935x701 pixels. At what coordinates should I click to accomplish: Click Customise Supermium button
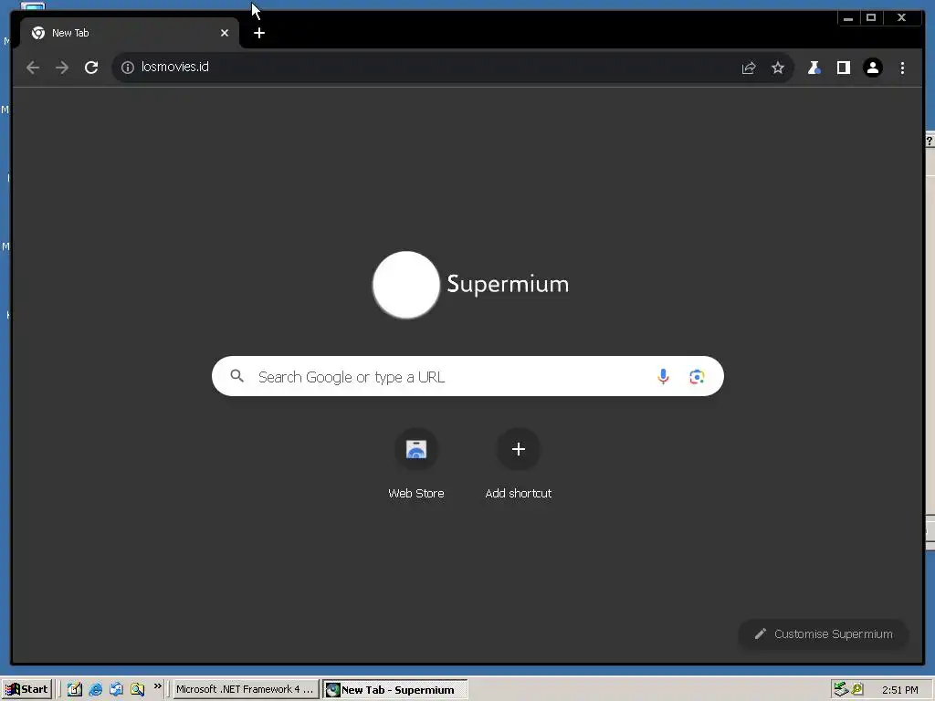[824, 633]
